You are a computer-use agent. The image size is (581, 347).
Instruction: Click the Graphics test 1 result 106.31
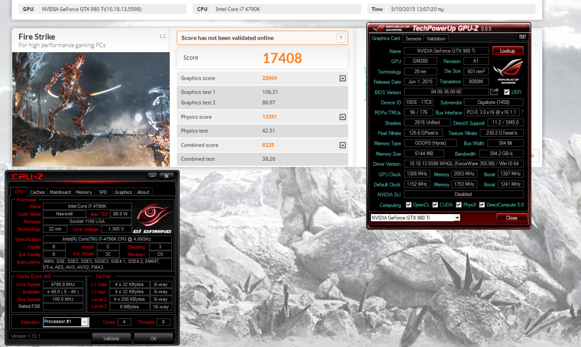pos(270,92)
